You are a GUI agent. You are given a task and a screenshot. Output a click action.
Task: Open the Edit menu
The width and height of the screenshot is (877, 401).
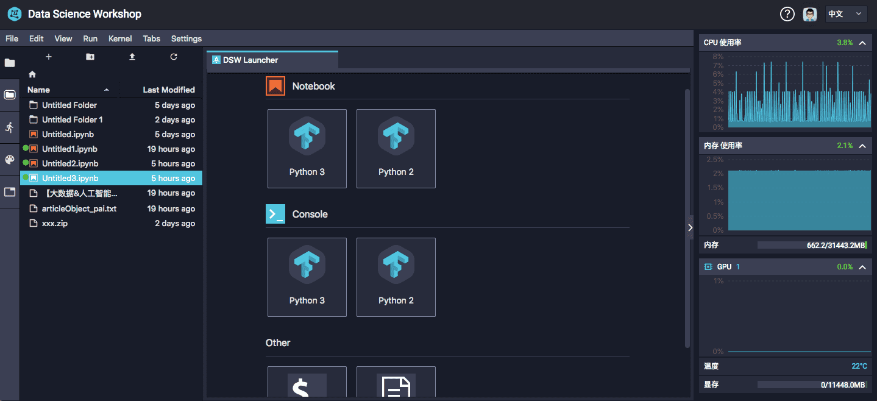[37, 38]
